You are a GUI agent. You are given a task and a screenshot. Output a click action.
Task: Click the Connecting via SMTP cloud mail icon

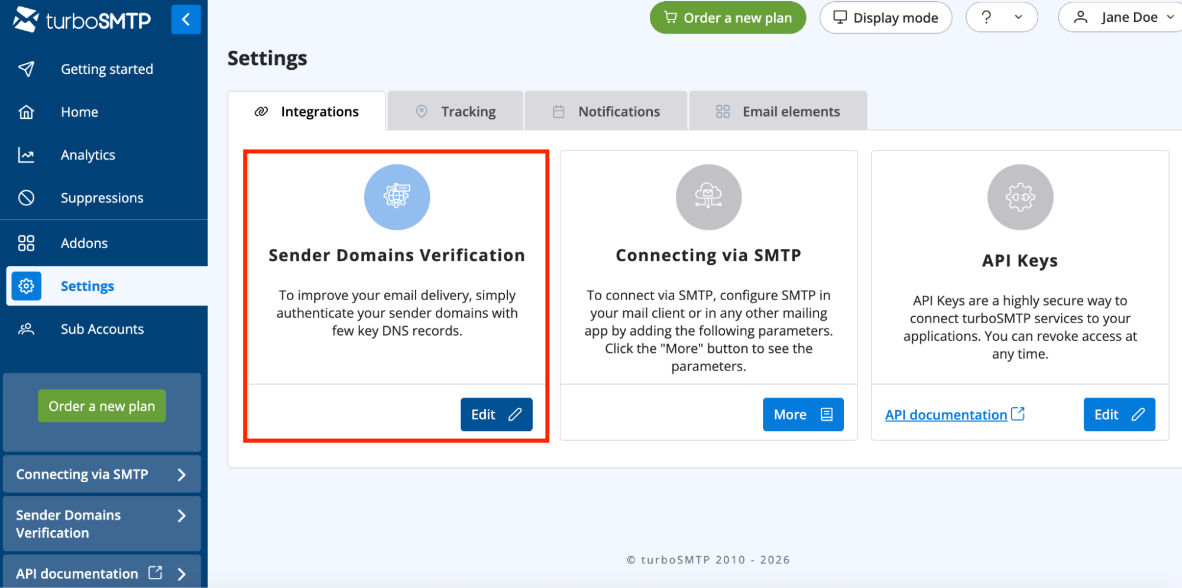[x=708, y=197]
